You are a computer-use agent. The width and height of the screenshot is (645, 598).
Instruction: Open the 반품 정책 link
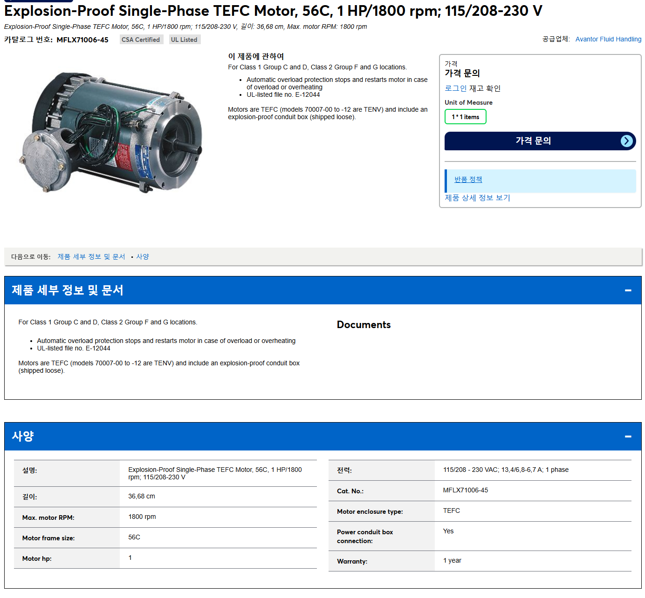[x=468, y=180]
